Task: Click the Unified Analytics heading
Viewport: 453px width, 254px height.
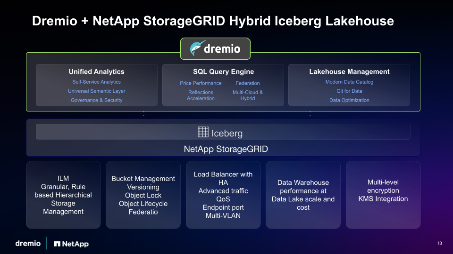Action: (x=96, y=71)
